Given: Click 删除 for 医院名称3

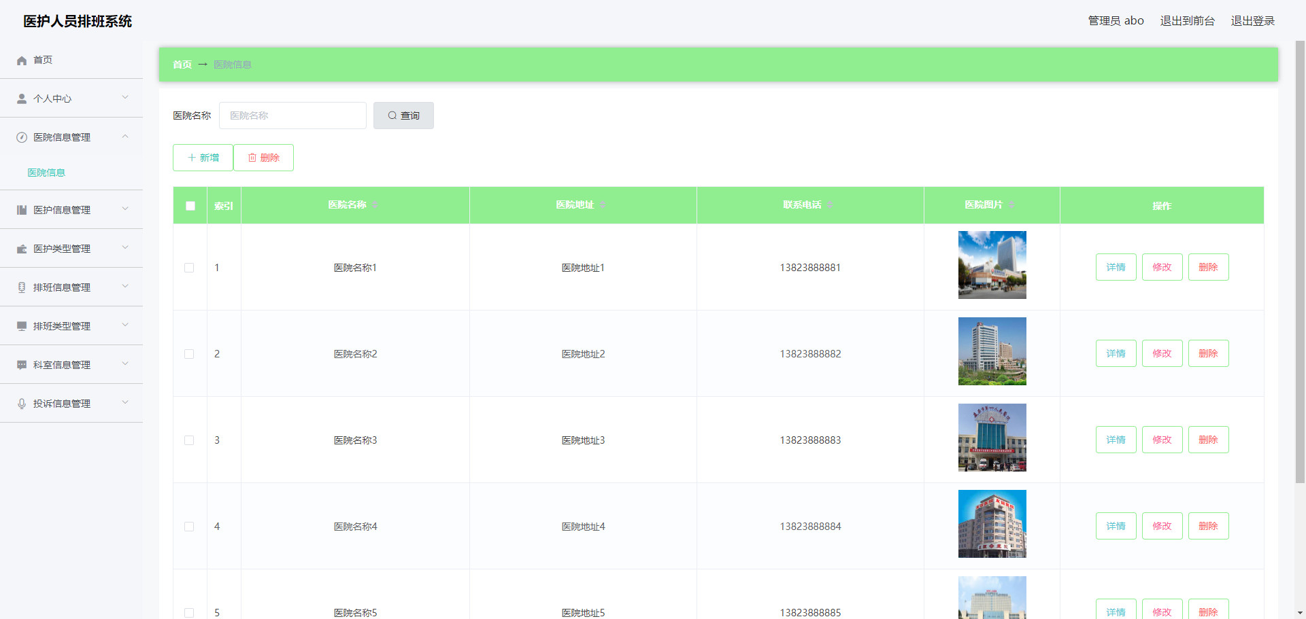Looking at the screenshot, I should pos(1208,440).
